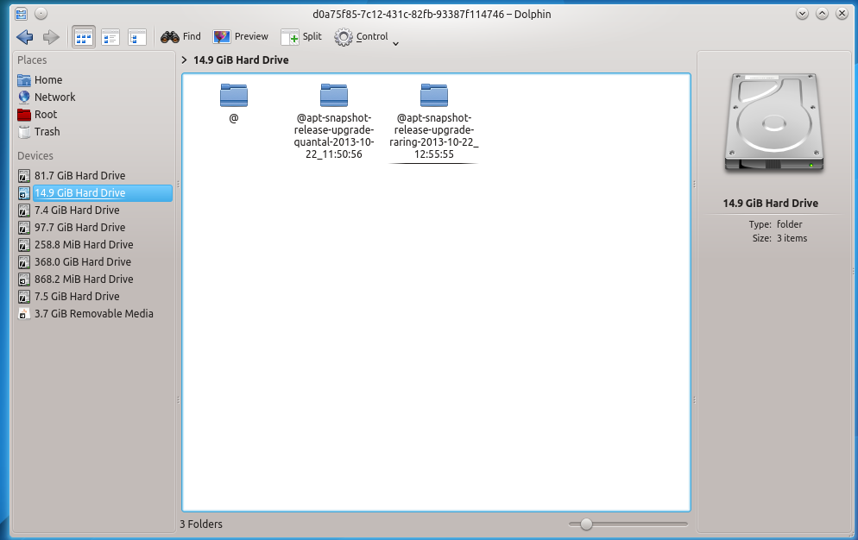This screenshot has width=858, height=540.
Task: Go back with the blue arrow
Action: coord(25,36)
